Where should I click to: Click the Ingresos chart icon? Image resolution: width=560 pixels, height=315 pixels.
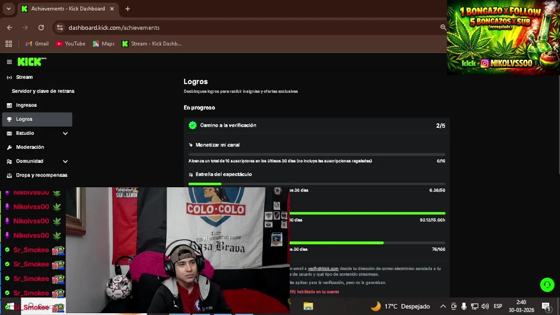click(x=9, y=105)
